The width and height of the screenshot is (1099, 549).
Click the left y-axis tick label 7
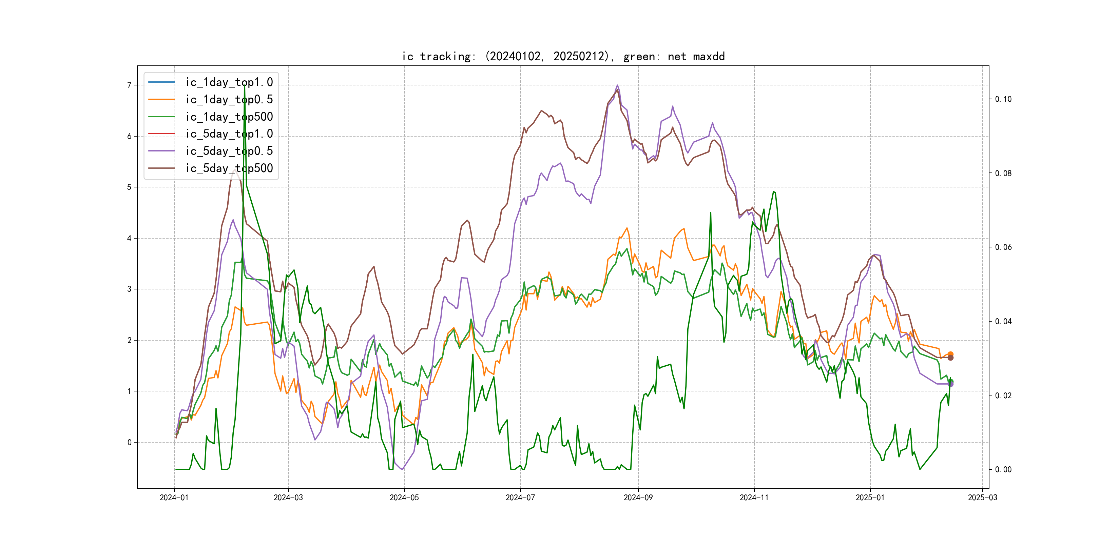129,85
